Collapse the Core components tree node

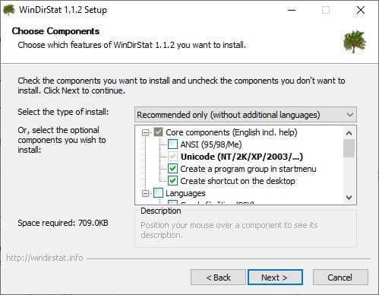tap(145, 132)
